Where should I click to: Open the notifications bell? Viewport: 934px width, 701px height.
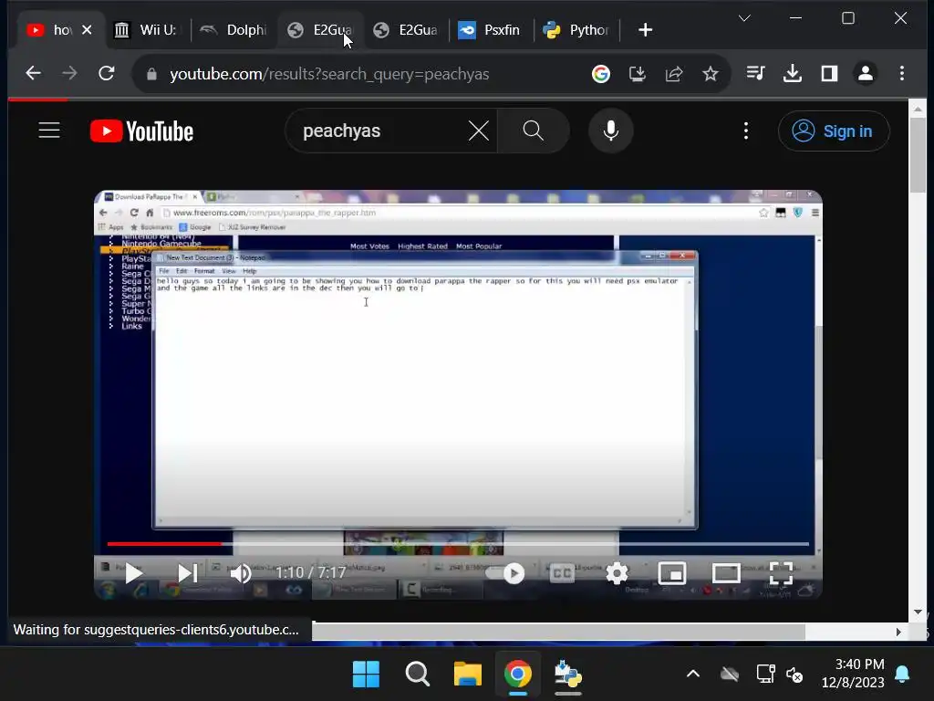(902, 675)
